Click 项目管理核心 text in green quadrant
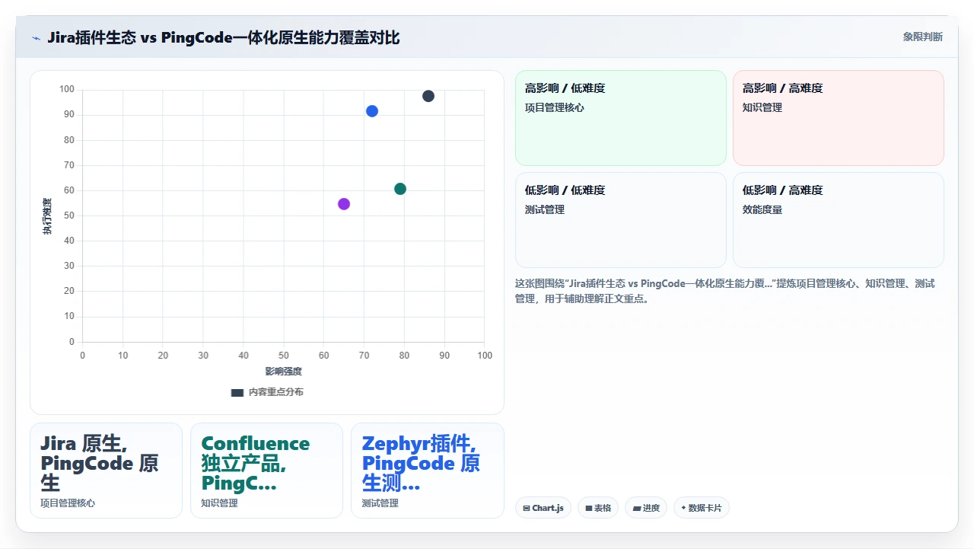This screenshot has height=549, width=974. tap(555, 108)
